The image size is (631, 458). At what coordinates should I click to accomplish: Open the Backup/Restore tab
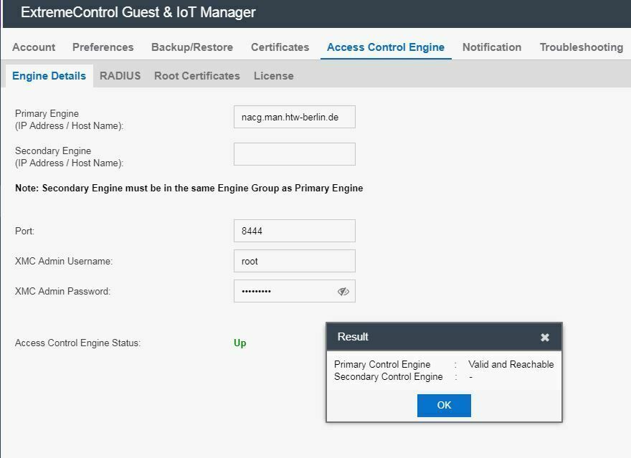pyautogui.click(x=192, y=47)
